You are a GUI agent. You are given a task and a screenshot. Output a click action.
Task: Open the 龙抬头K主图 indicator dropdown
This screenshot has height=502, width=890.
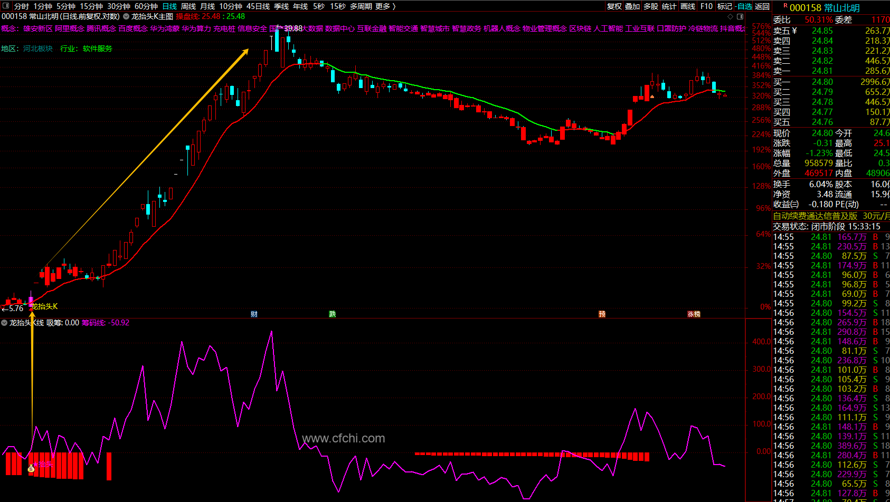point(126,16)
